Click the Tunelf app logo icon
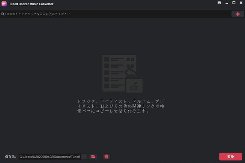 pos(4,4)
